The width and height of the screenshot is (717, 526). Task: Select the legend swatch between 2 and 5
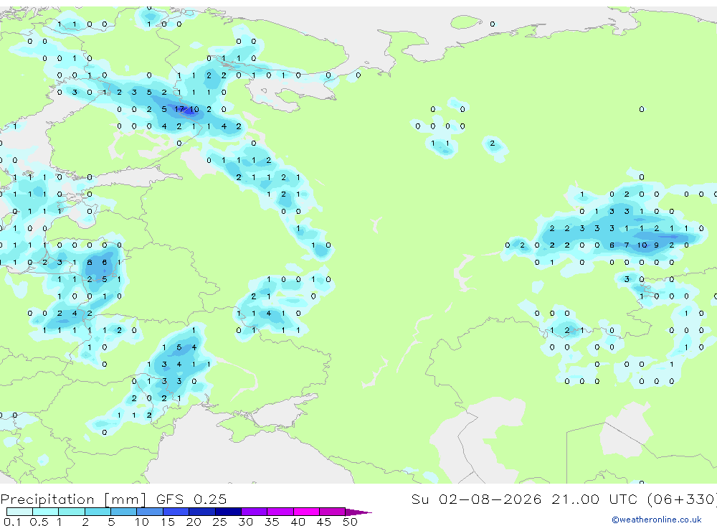(98, 512)
